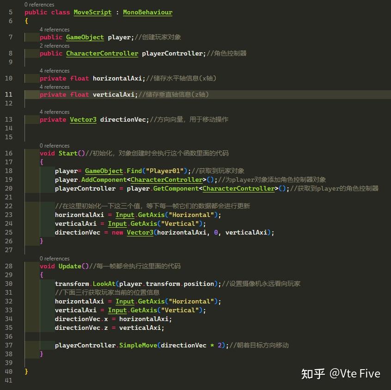Click the underlined Vector3 type on line 13
The image size is (391, 390).
(x=83, y=119)
